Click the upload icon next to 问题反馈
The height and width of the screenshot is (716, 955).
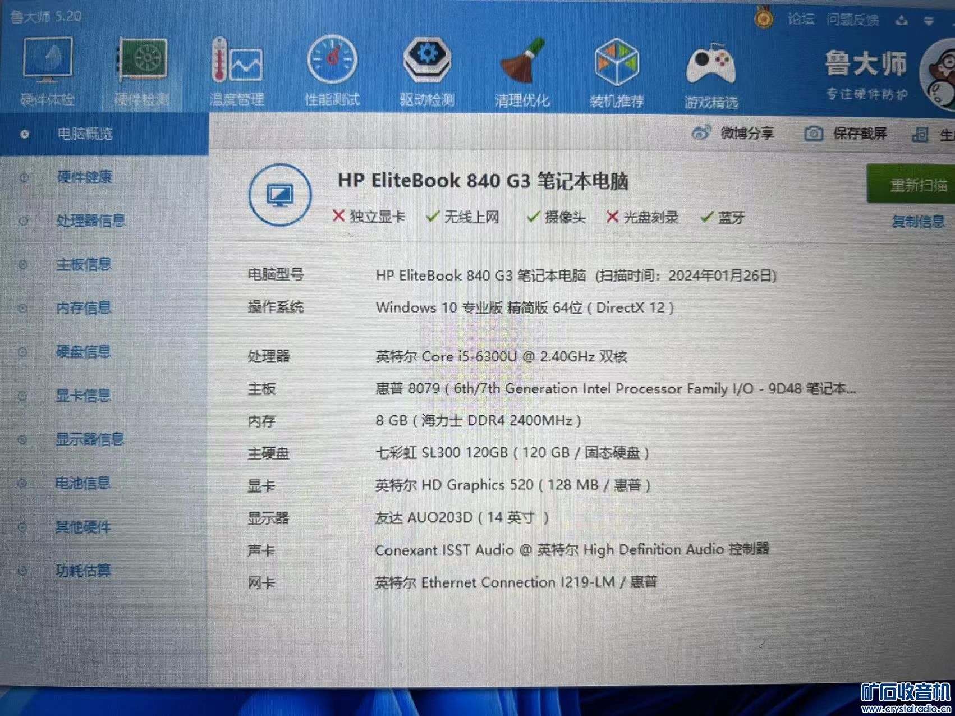tap(902, 21)
